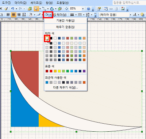Collapse the fill color dropdown arrow
The height and width of the screenshot is (139, 146).
(50, 15)
